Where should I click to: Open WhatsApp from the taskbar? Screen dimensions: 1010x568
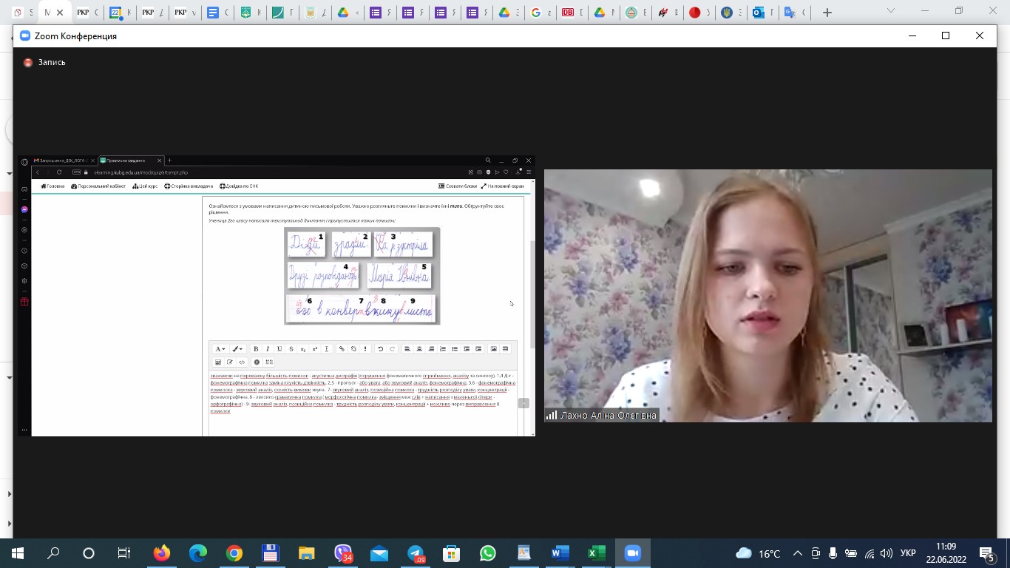pos(487,553)
